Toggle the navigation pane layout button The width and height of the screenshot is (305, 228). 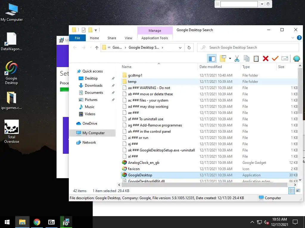click(x=212, y=58)
